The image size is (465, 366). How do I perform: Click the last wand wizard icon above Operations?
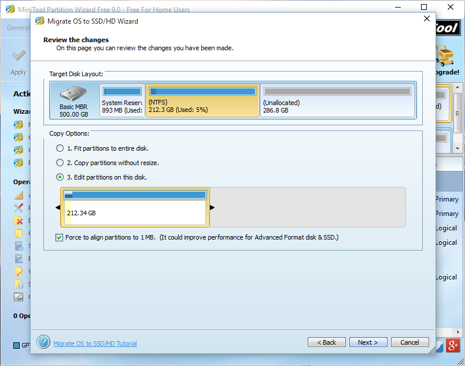click(x=19, y=163)
